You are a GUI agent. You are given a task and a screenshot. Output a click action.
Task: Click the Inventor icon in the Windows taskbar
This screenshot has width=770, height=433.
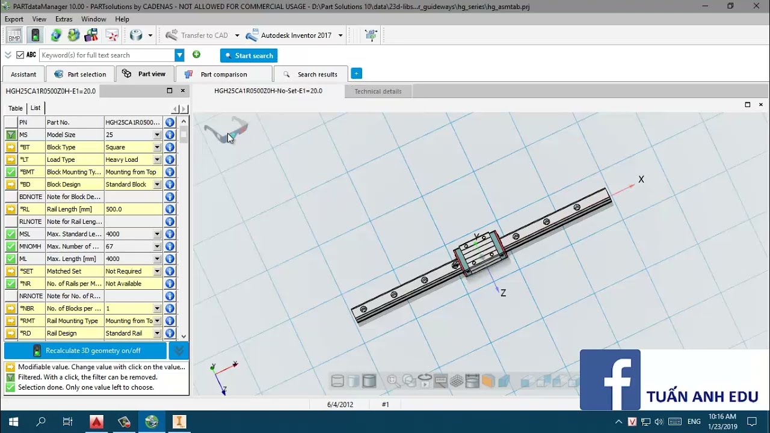pyautogui.click(x=179, y=422)
